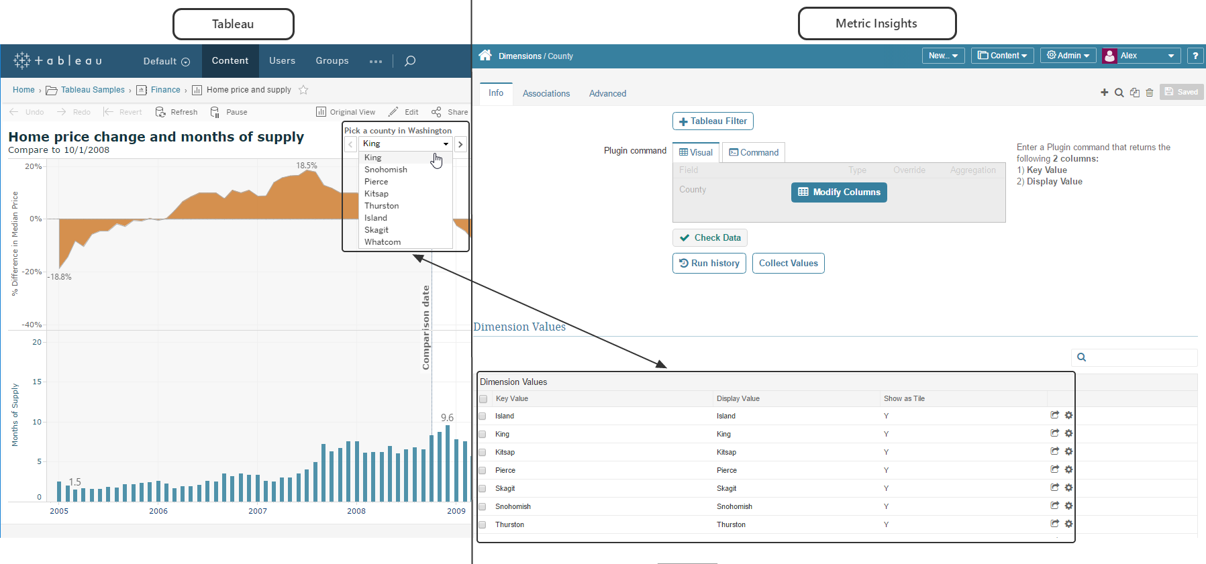This screenshot has height=564, width=1206.
Task: Switch to the Associations tab
Action: (546, 94)
